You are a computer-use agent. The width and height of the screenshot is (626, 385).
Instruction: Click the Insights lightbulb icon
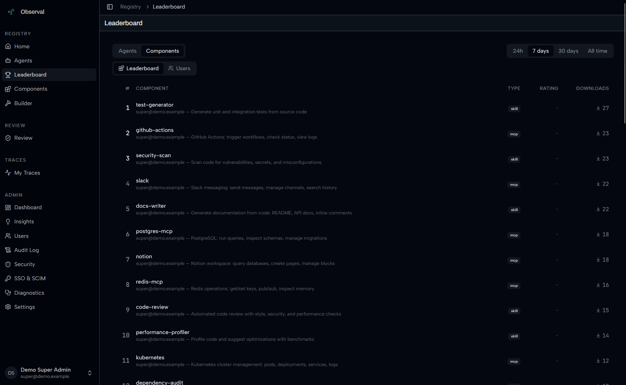click(x=8, y=221)
